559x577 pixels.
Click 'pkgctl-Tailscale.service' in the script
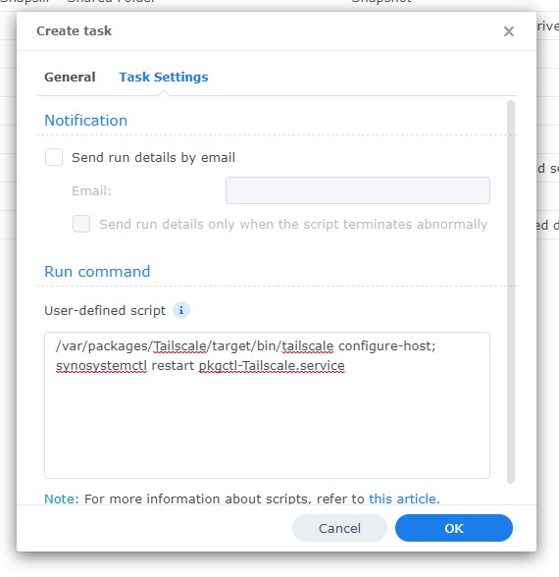[272, 366]
